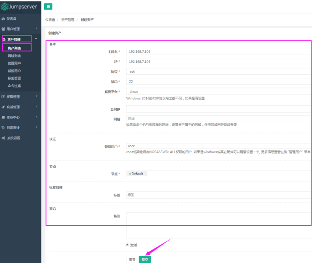
Task: Open 命令过滤 submenu item
Action: pyautogui.click(x=14, y=86)
